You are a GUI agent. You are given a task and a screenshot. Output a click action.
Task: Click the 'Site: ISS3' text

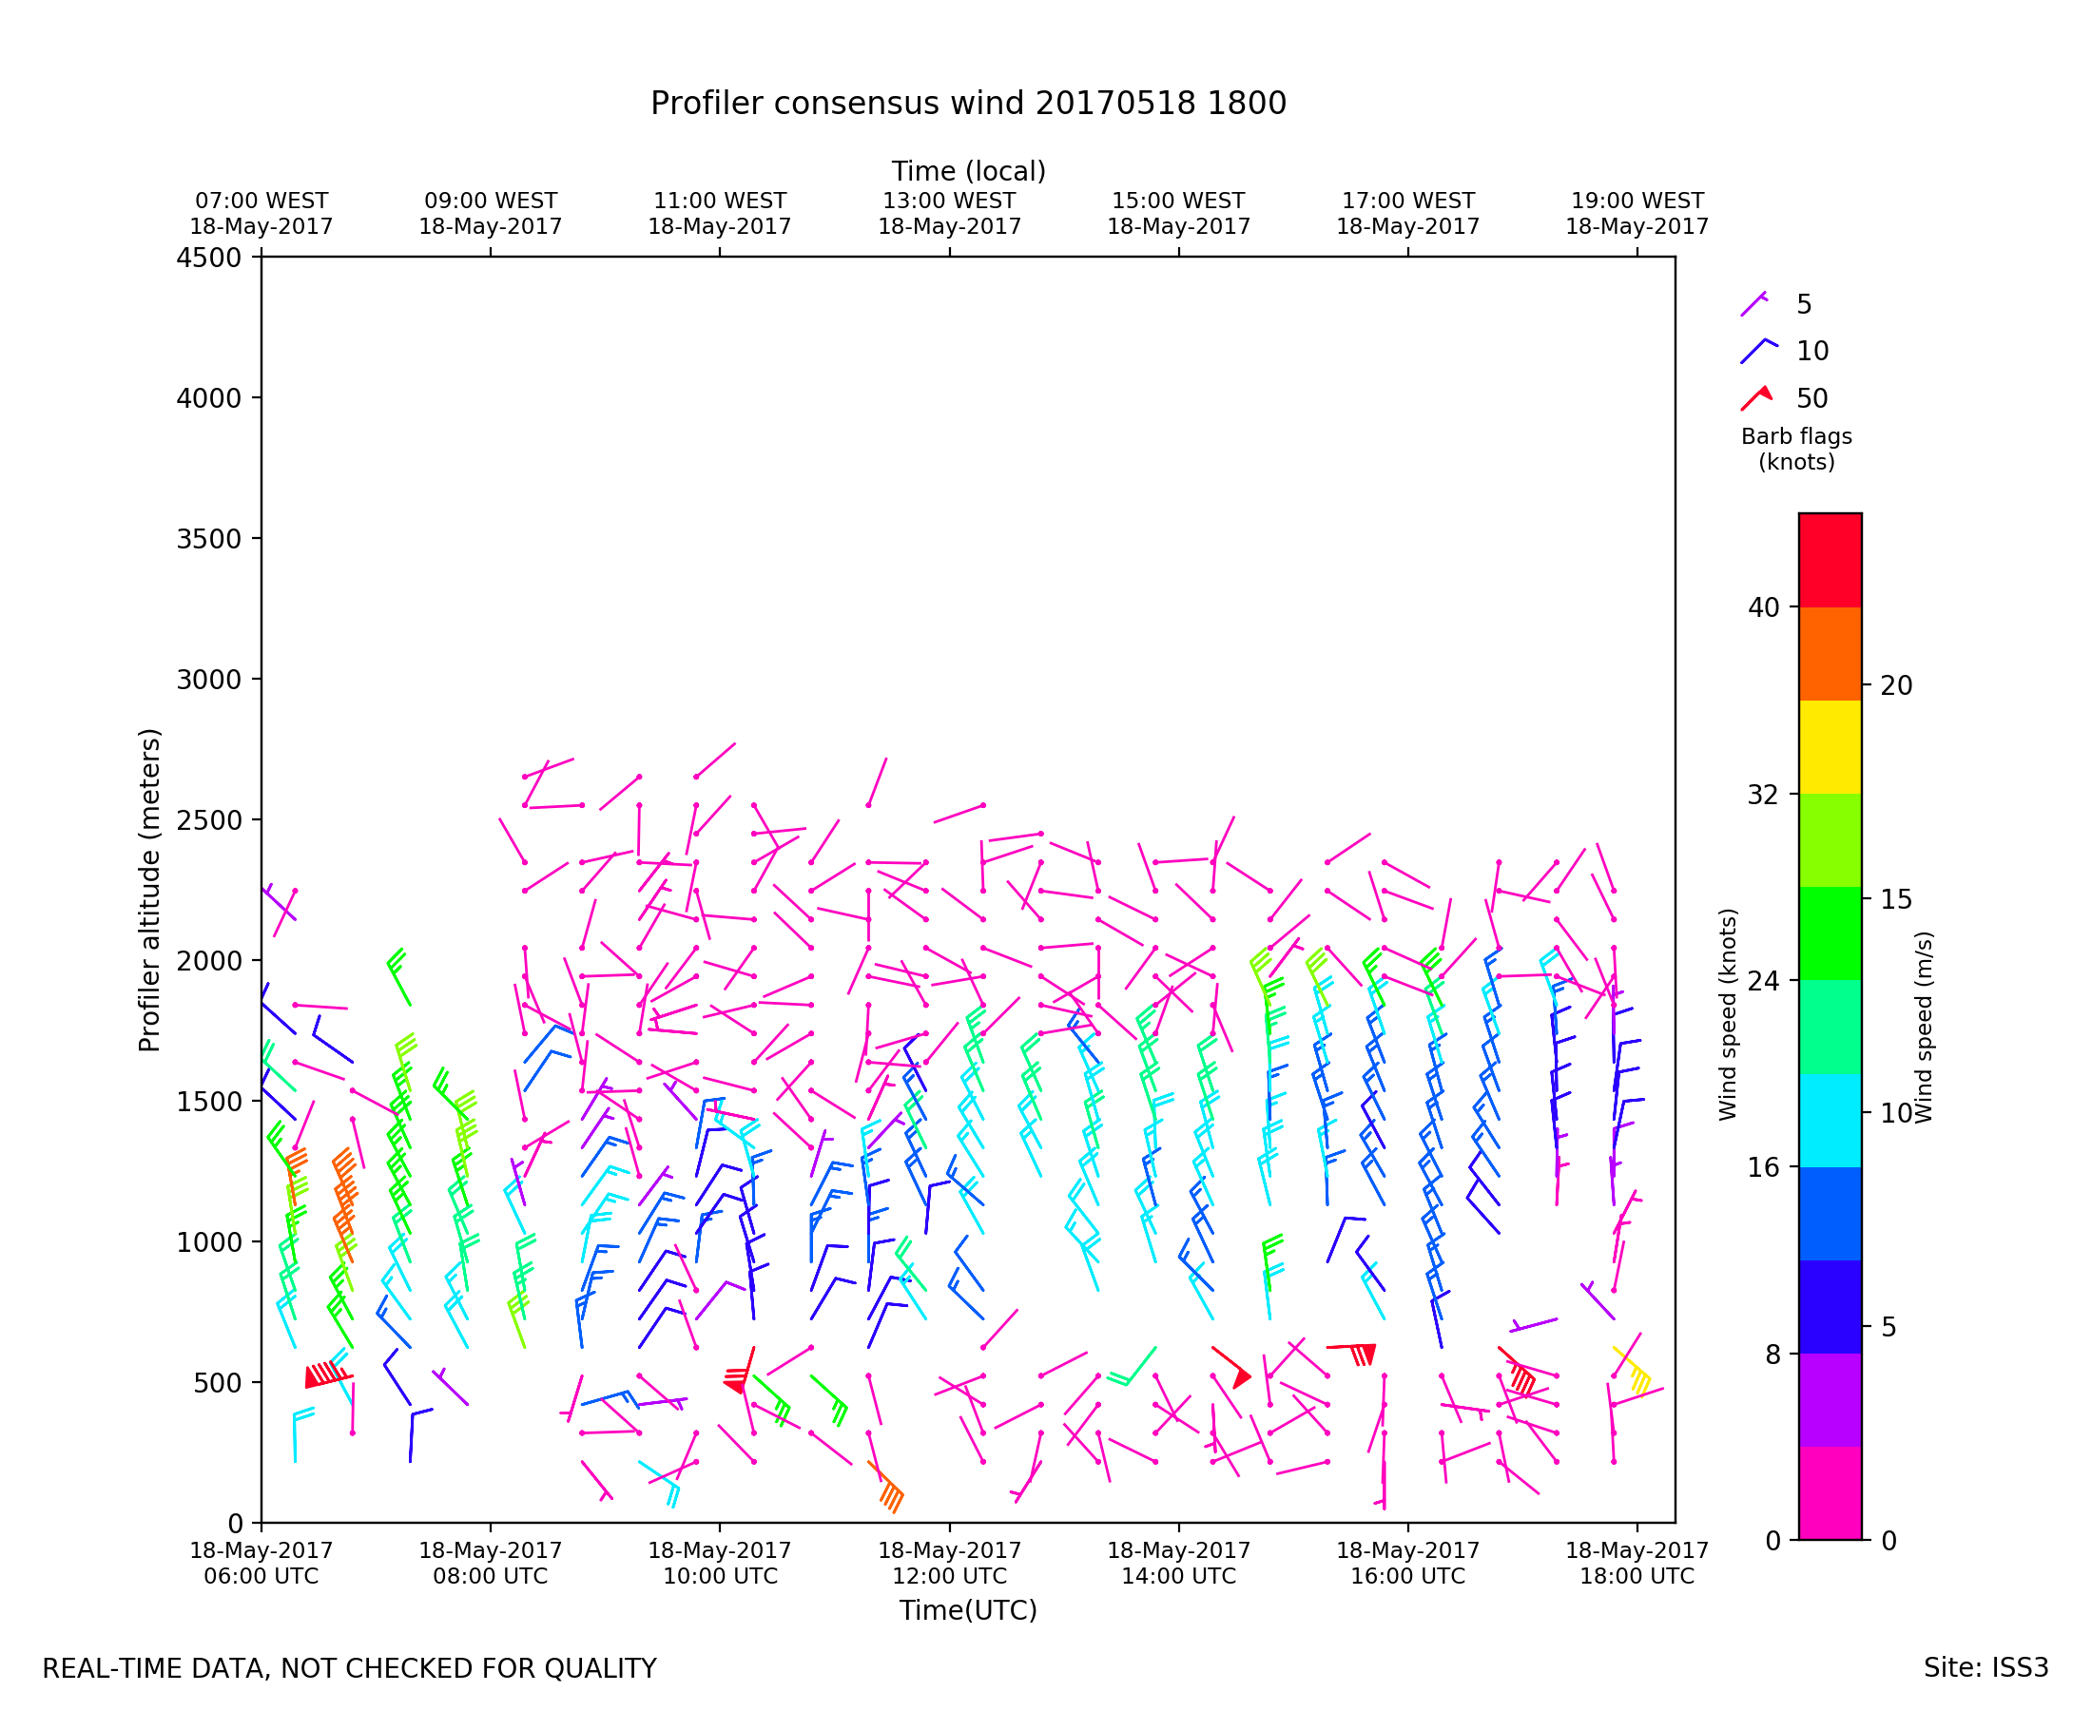[1985, 1667]
